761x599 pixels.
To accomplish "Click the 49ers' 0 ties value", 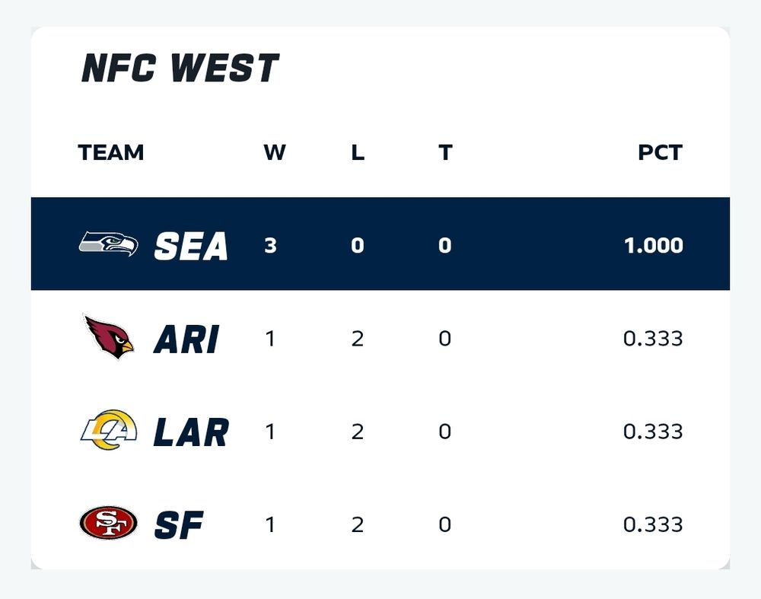I will [445, 525].
